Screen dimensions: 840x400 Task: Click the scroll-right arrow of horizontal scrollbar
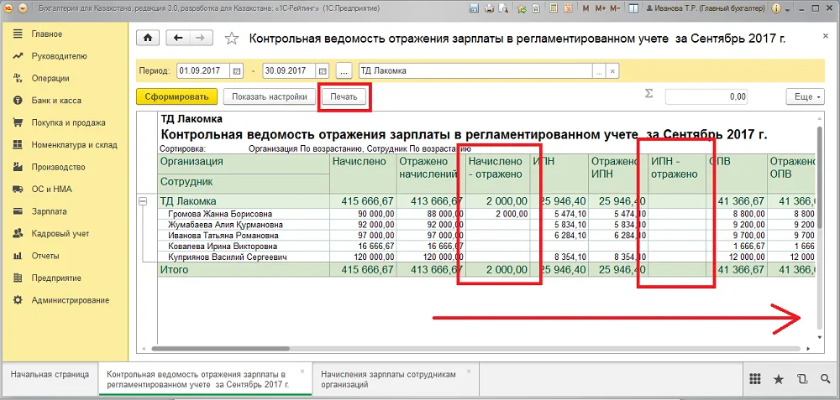pos(808,348)
